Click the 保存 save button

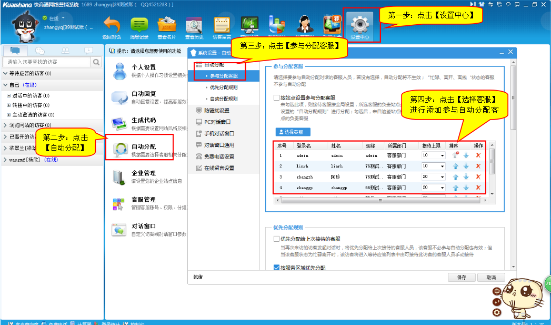point(462,278)
